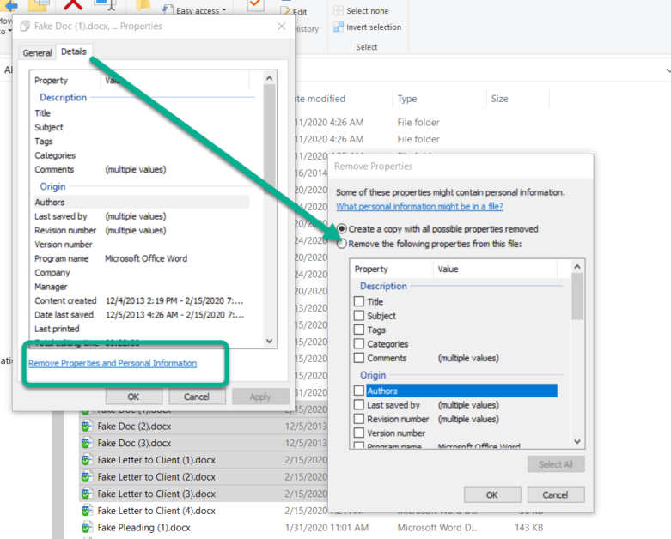Click the Select none icon in ribbon
This screenshot has height=539, width=671.
click(x=338, y=10)
